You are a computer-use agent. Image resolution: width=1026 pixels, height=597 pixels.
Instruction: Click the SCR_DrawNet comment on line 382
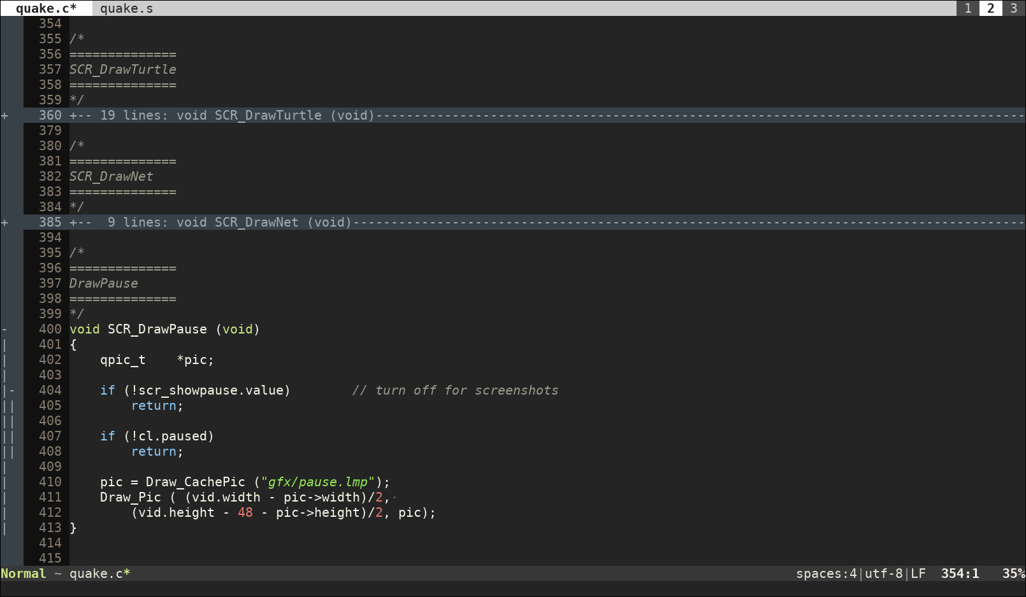(112, 176)
